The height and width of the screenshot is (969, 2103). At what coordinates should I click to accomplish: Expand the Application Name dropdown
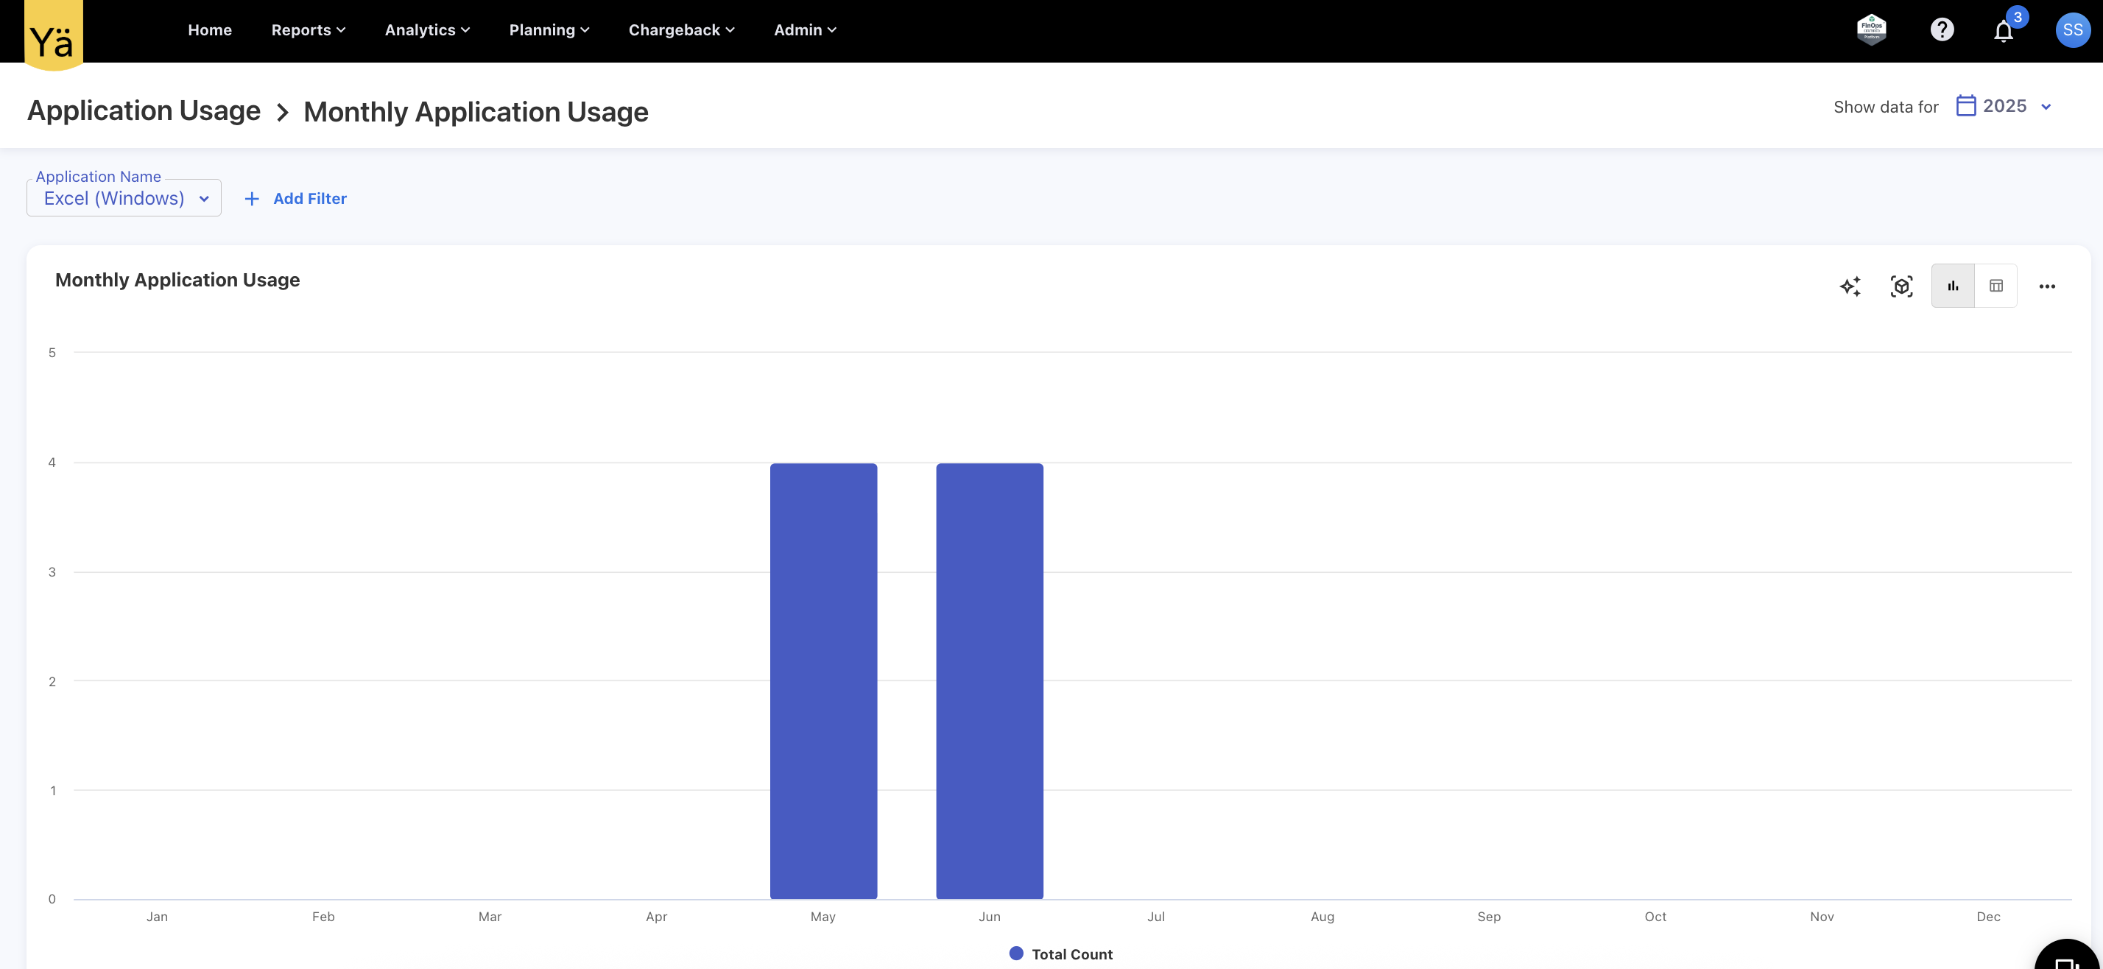tap(124, 198)
